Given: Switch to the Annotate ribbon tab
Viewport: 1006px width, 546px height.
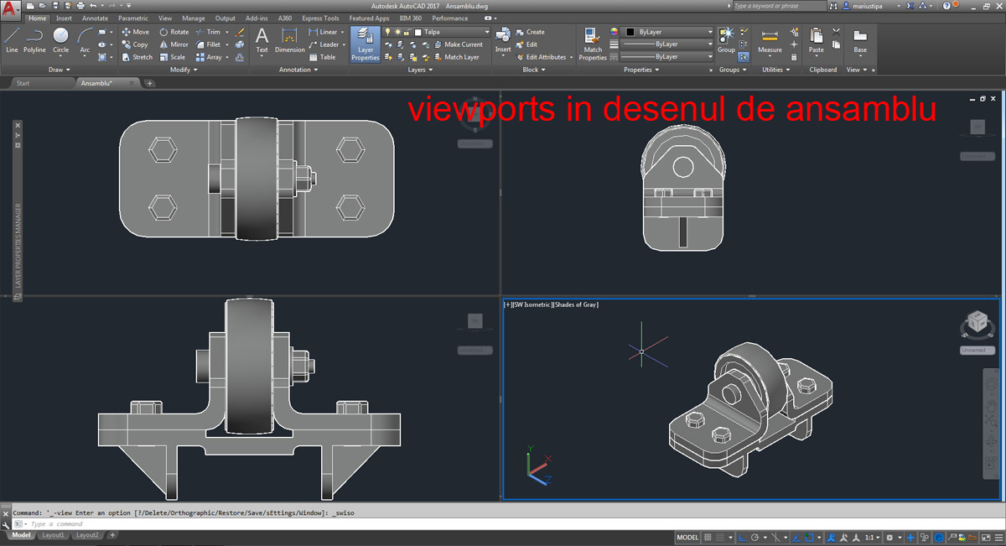Looking at the screenshot, I should tap(95, 18).
